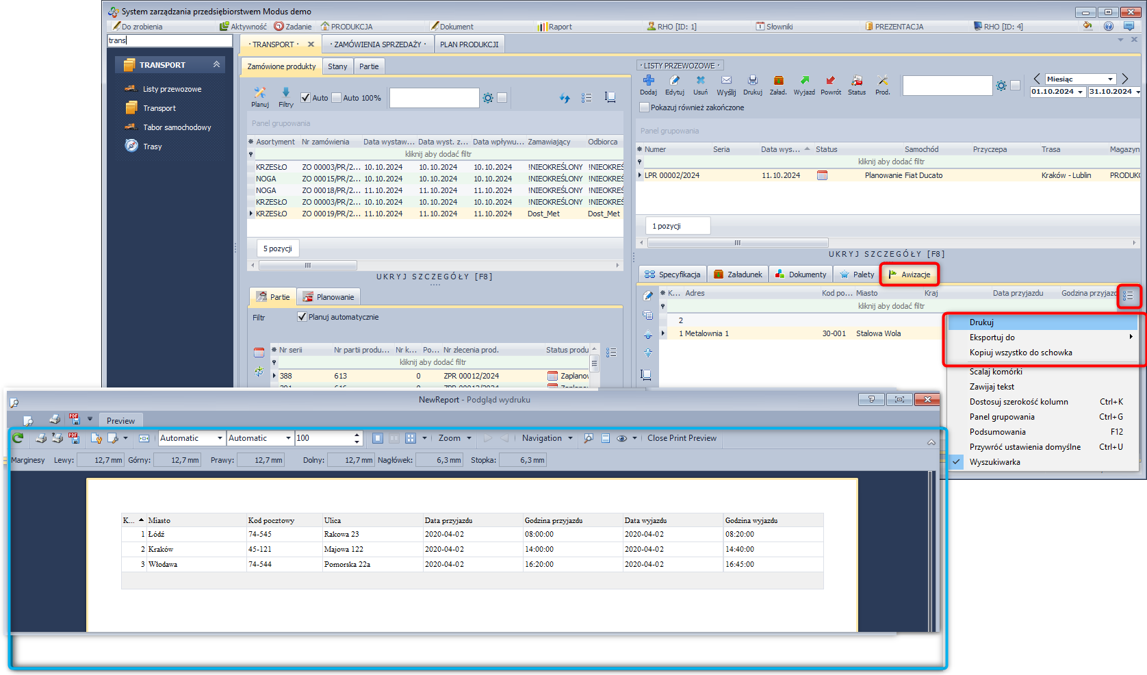1147x675 pixels.
Task: Tick Pokazuj również zakończone checkbox
Action: click(644, 107)
